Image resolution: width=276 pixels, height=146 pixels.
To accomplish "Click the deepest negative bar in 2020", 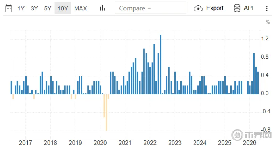I will pos(107,112).
